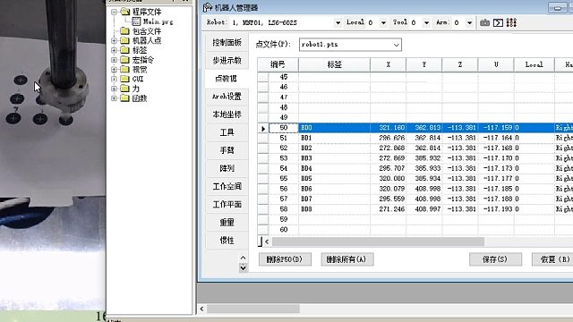Screen dimensions: 573x322
Task: Expand the 宏指令 tree node
Action: [114, 60]
